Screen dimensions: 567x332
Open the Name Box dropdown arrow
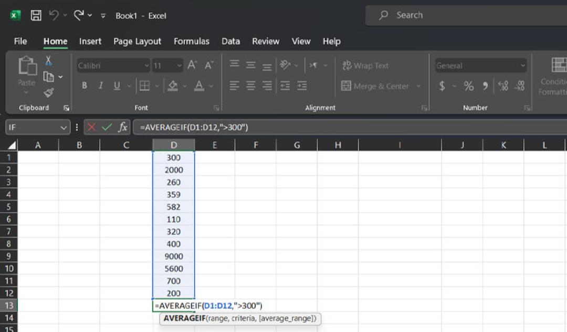[x=64, y=127]
